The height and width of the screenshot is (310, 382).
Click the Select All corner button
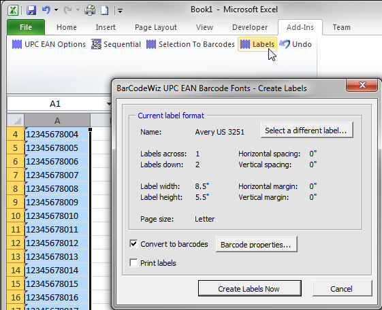[x=16, y=120]
